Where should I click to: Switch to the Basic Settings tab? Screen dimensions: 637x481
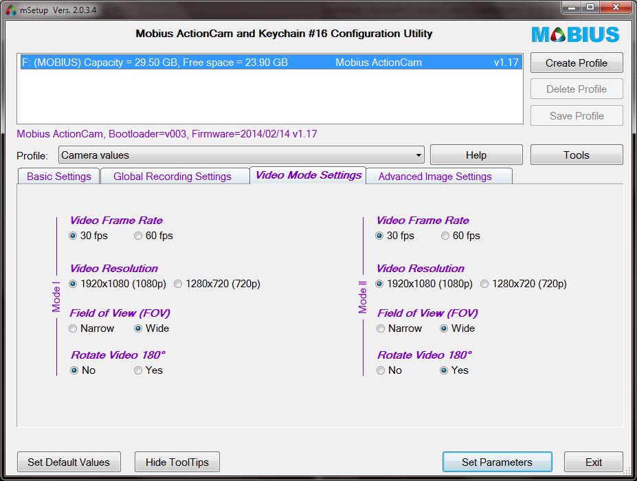tap(59, 177)
